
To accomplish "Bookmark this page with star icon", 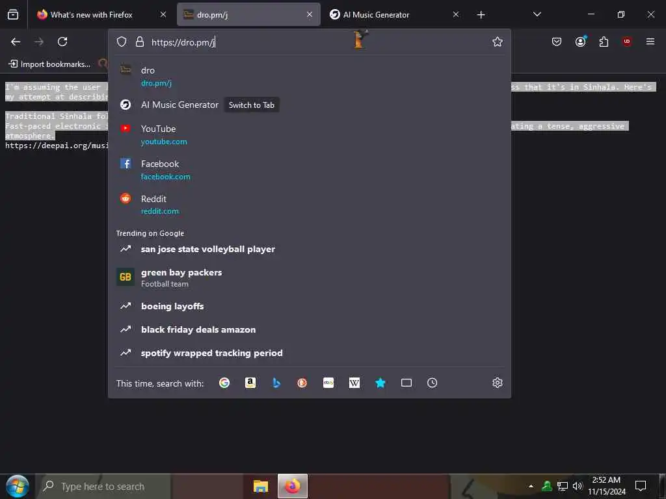I will [498, 42].
